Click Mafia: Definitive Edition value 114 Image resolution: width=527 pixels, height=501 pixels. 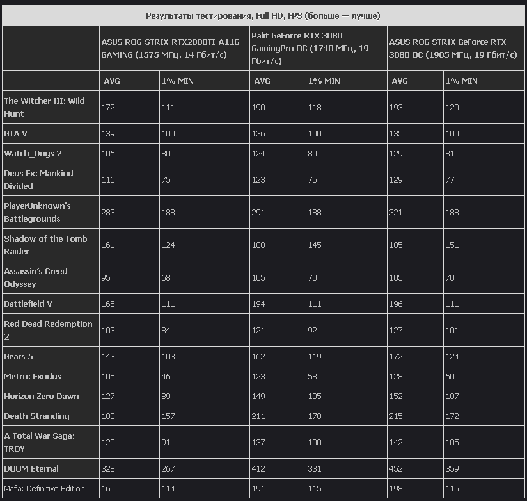[x=168, y=489]
